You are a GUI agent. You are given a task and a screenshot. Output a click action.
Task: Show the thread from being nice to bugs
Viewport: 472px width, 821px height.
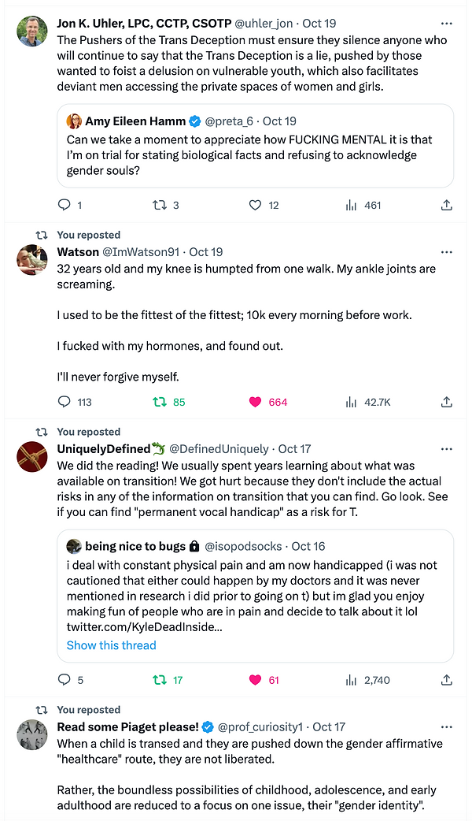pos(111,645)
